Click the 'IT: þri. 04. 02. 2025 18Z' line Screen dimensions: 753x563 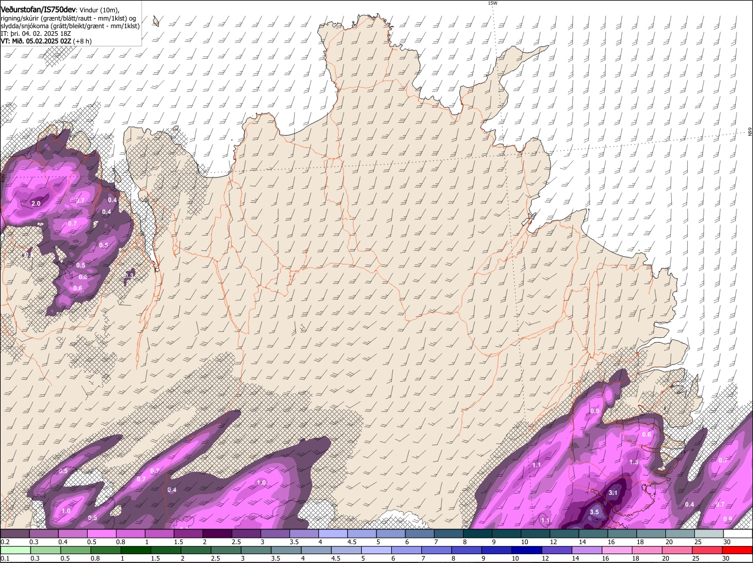tap(36, 33)
